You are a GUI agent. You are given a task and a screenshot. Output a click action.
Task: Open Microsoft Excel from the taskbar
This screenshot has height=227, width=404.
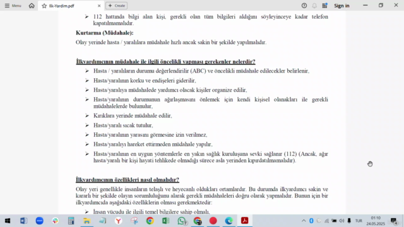point(165,221)
